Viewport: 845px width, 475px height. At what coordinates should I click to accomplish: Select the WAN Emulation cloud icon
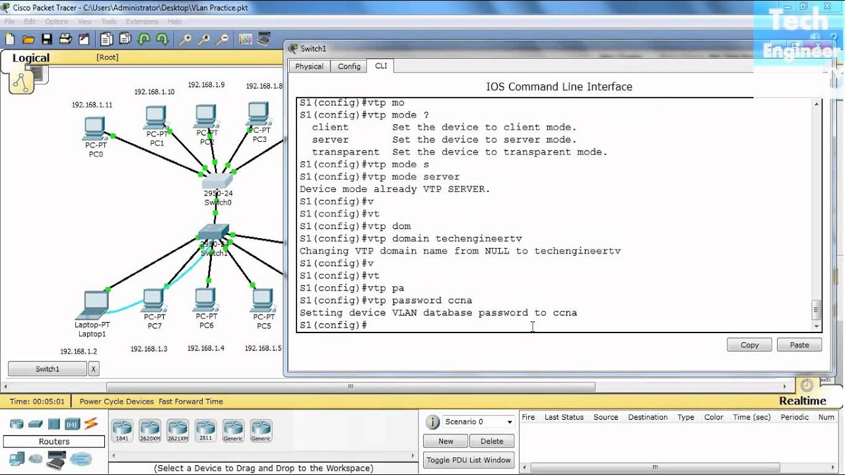(36, 459)
